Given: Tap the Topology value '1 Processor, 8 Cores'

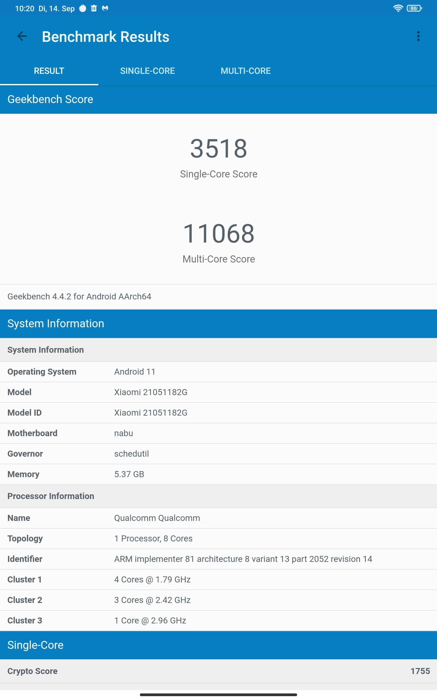Looking at the screenshot, I should [x=153, y=539].
